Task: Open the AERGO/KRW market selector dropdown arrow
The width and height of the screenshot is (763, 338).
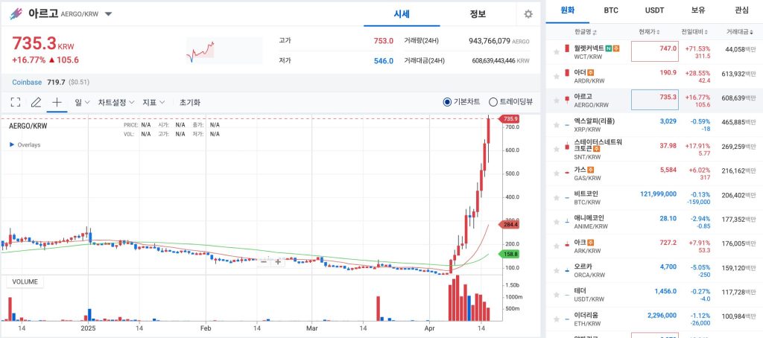Action: [109, 14]
